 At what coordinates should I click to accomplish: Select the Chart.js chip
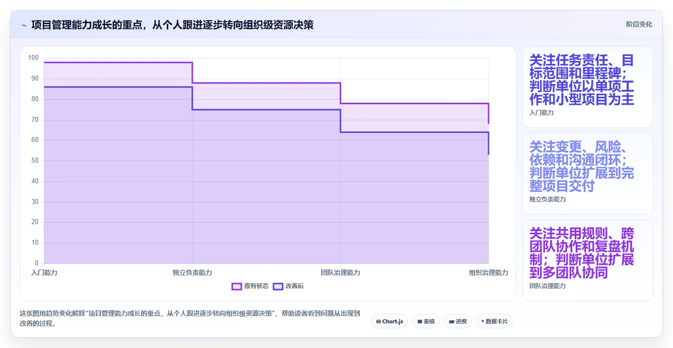pos(389,321)
